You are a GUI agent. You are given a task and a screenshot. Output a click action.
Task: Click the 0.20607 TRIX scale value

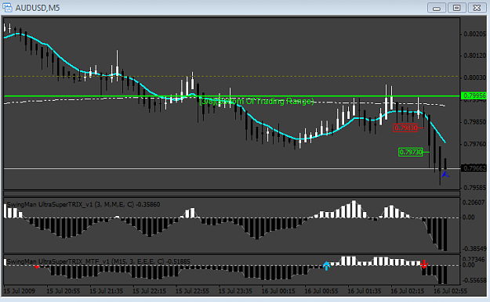pyautogui.click(x=474, y=203)
